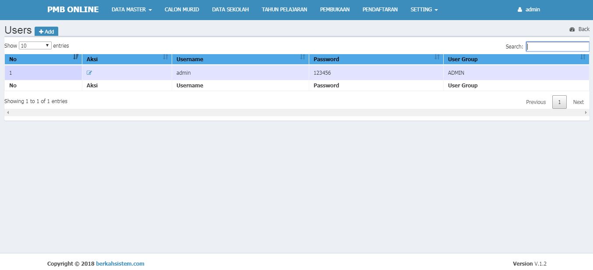
Task: Navigate to Pendaftaran section
Action: (380, 10)
